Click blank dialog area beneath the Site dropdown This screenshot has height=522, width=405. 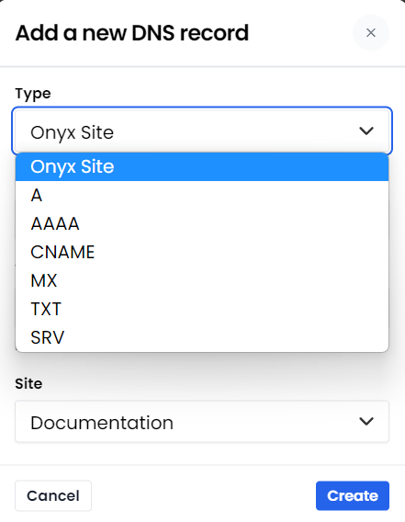[202, 453]
